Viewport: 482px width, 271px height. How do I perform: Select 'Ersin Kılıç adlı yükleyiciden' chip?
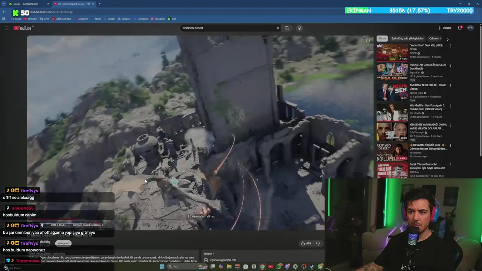(407, 38)
